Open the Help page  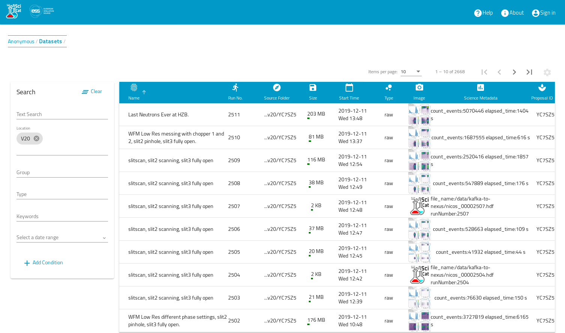(483, 13)
